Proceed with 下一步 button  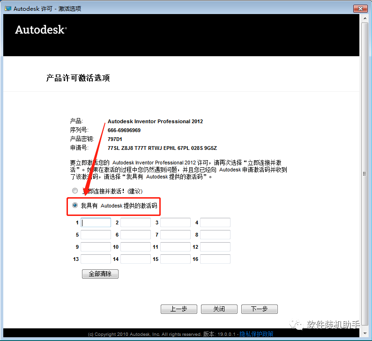coord(260,309)
